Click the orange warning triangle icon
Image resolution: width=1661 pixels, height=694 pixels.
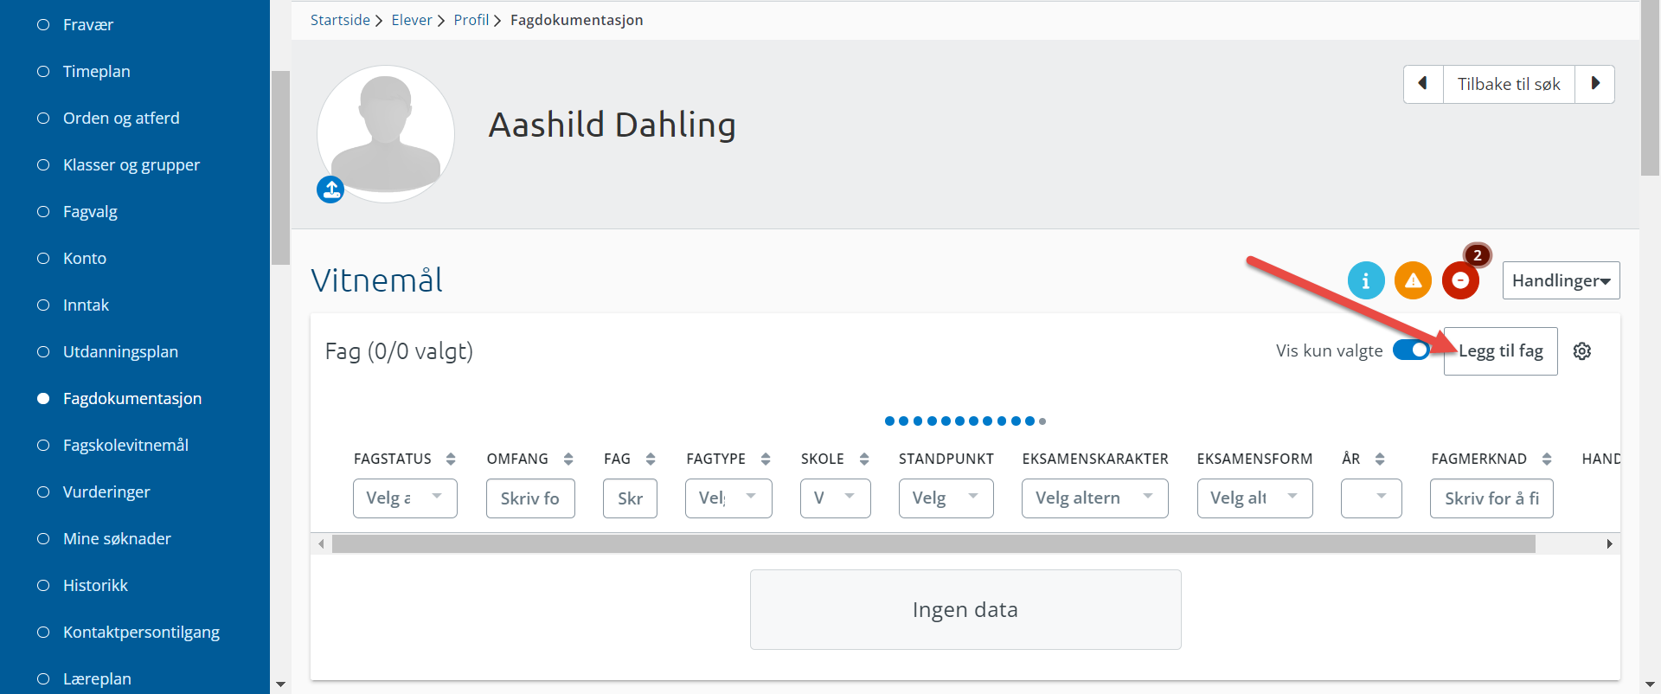click(1413, 280)
